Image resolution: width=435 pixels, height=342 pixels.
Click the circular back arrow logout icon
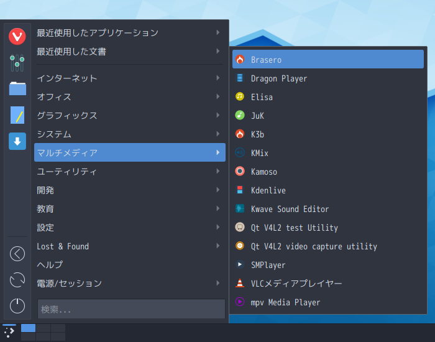click(x=17, y=254)
